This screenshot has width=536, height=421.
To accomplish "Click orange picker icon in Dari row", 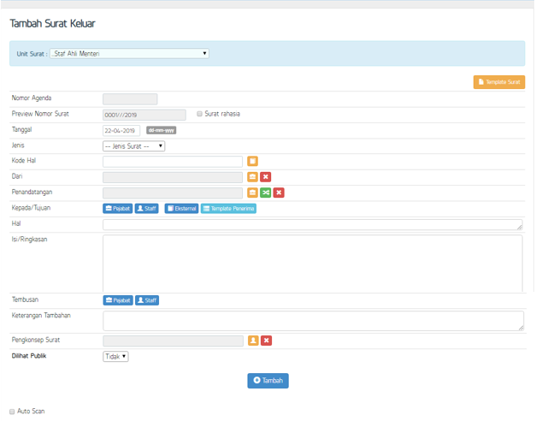I will click(252, 176).
